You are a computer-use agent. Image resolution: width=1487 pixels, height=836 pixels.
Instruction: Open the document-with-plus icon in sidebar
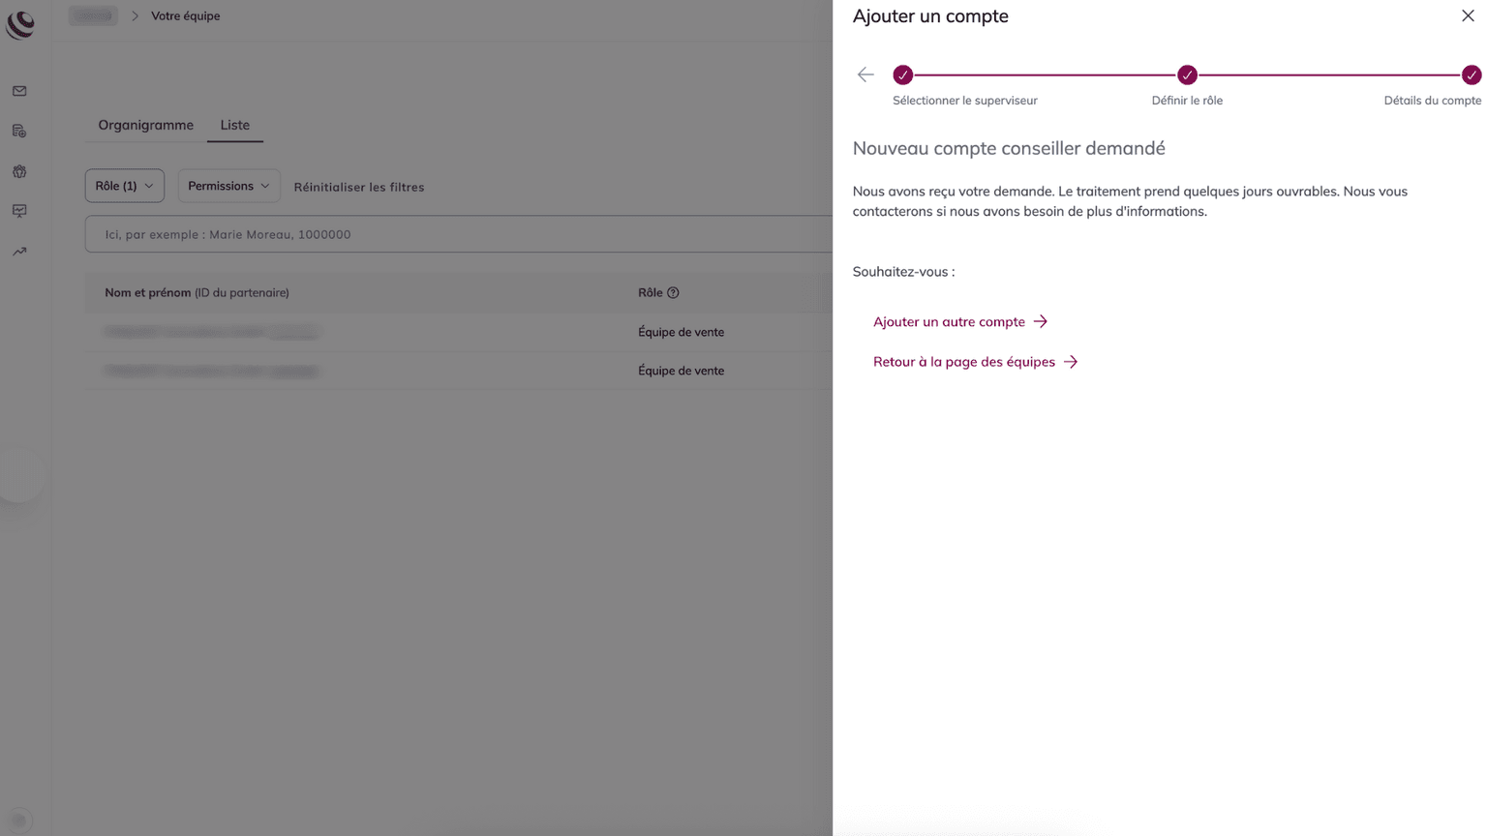click(19, 131)
